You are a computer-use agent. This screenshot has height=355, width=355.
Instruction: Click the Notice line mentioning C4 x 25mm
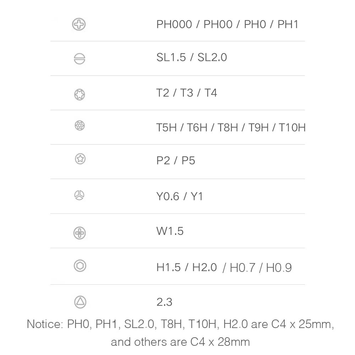click(x=180, y=324)
